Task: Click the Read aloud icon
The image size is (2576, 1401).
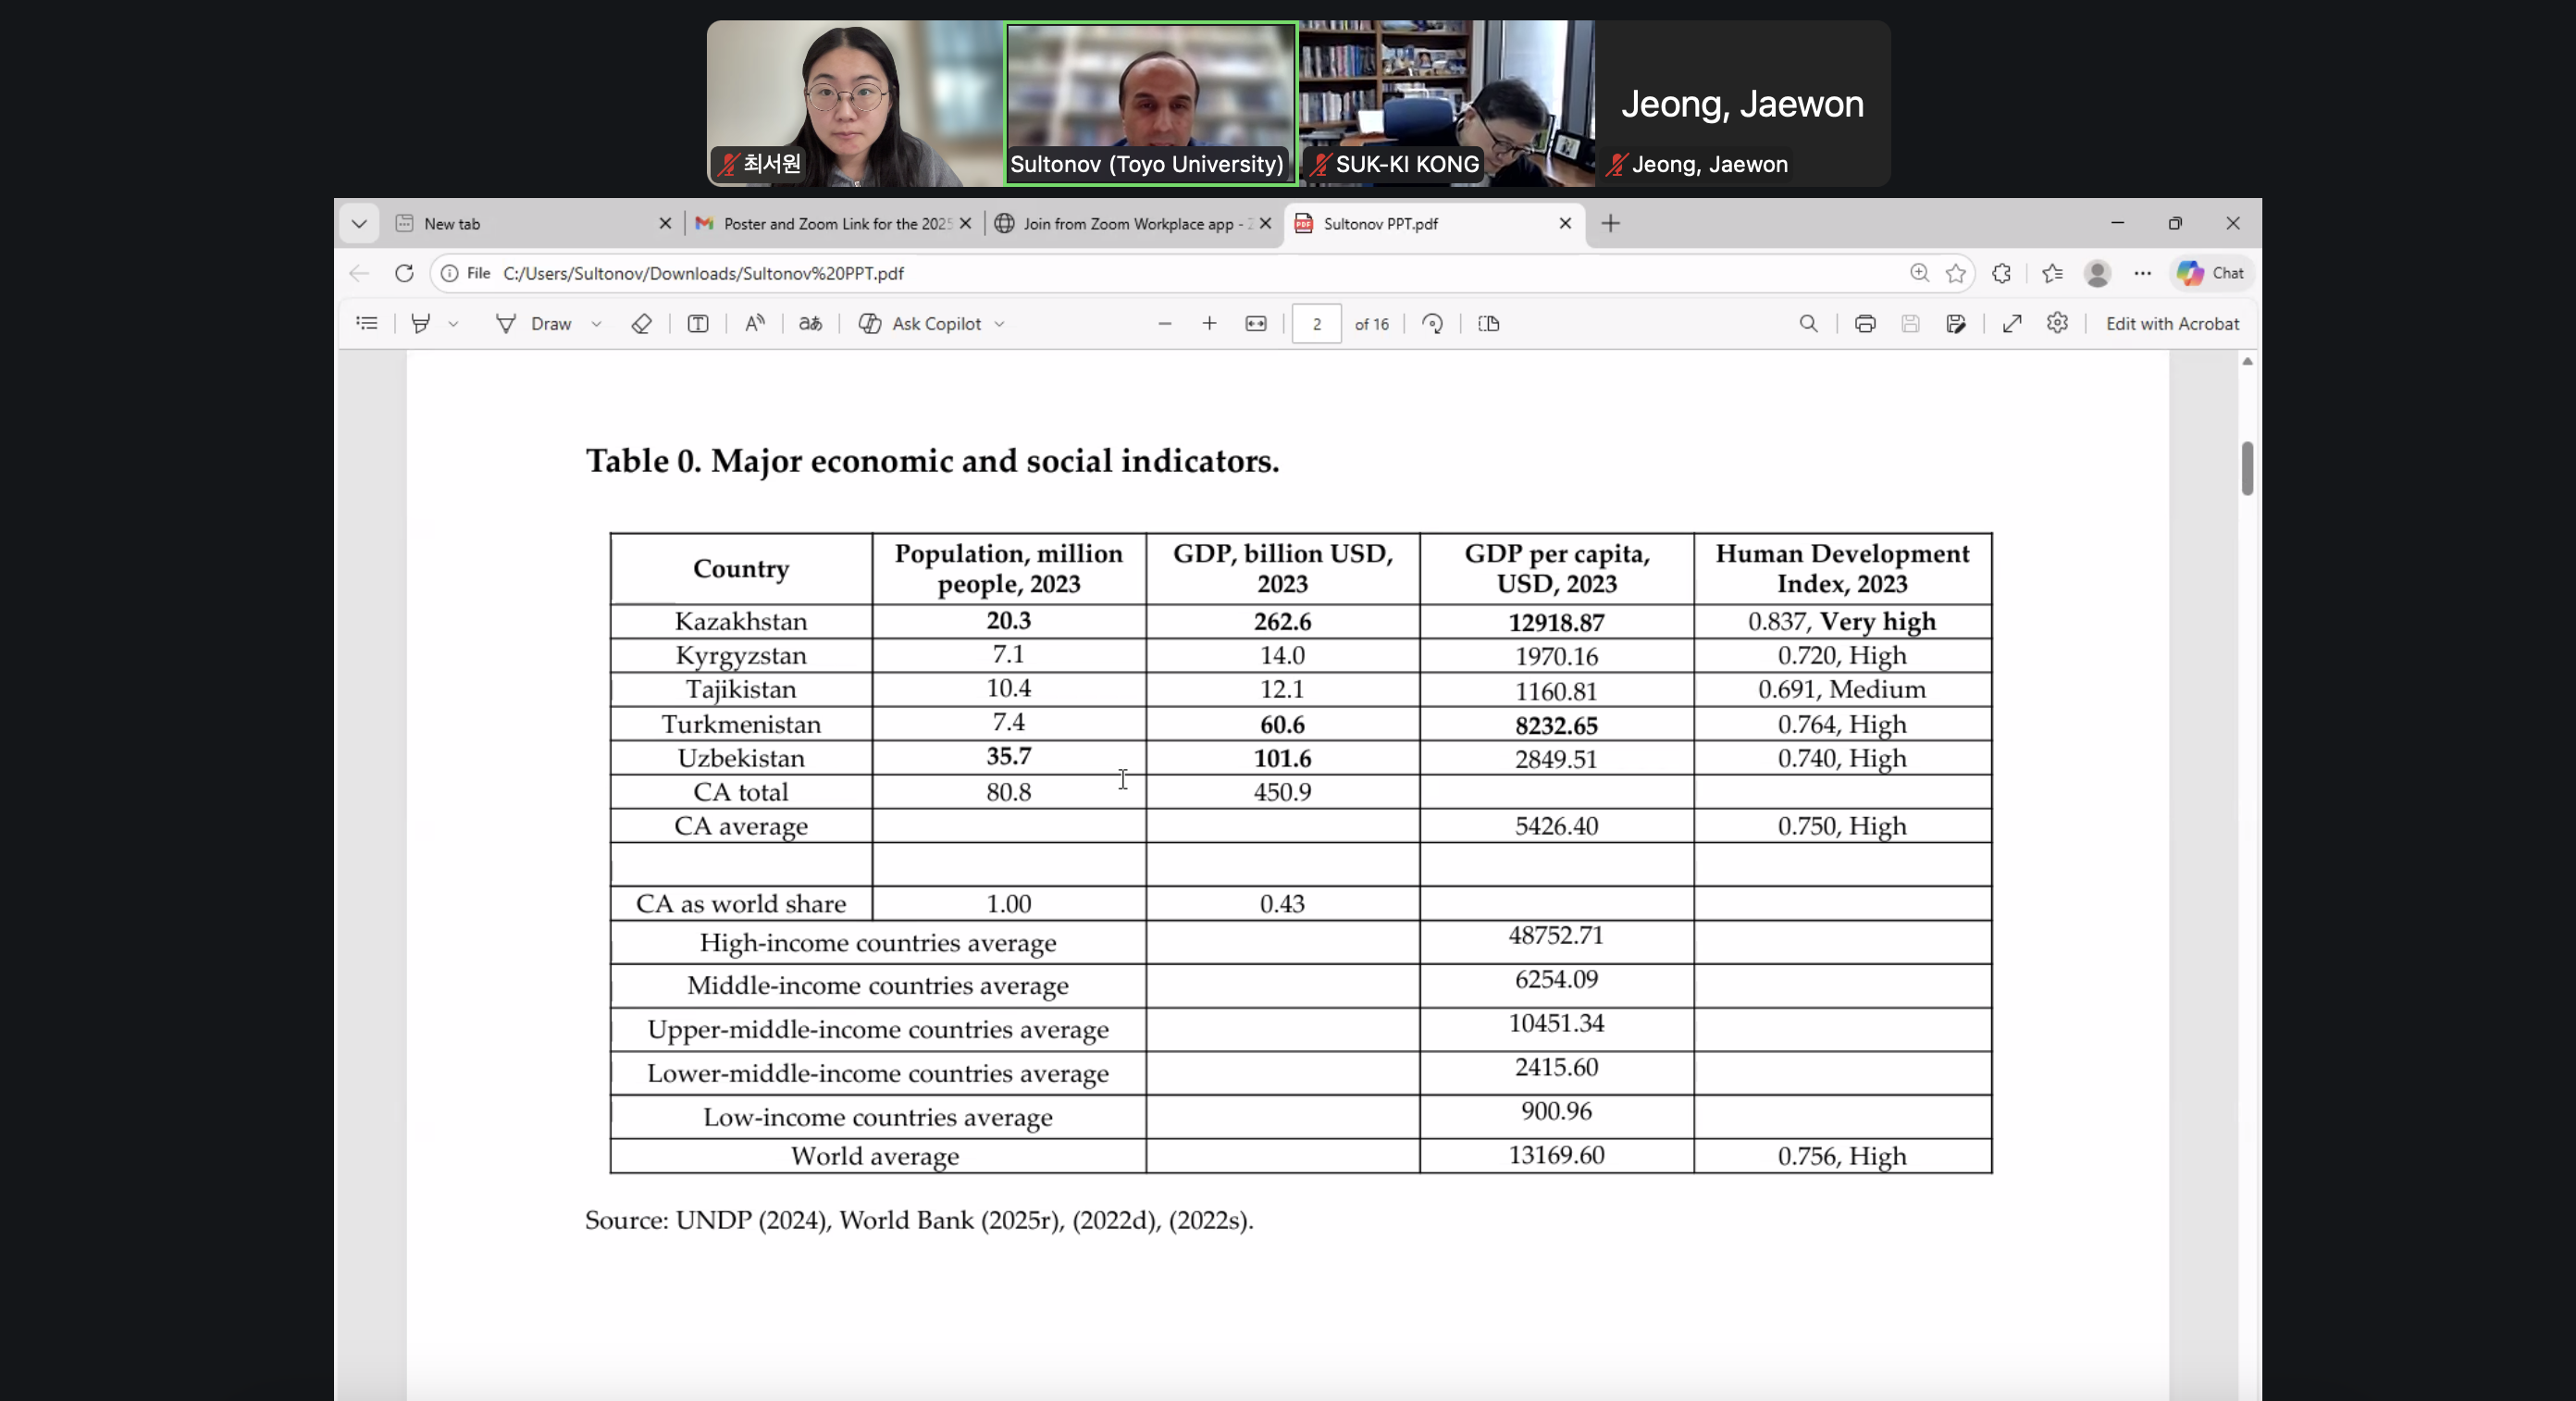Action: 755,324
